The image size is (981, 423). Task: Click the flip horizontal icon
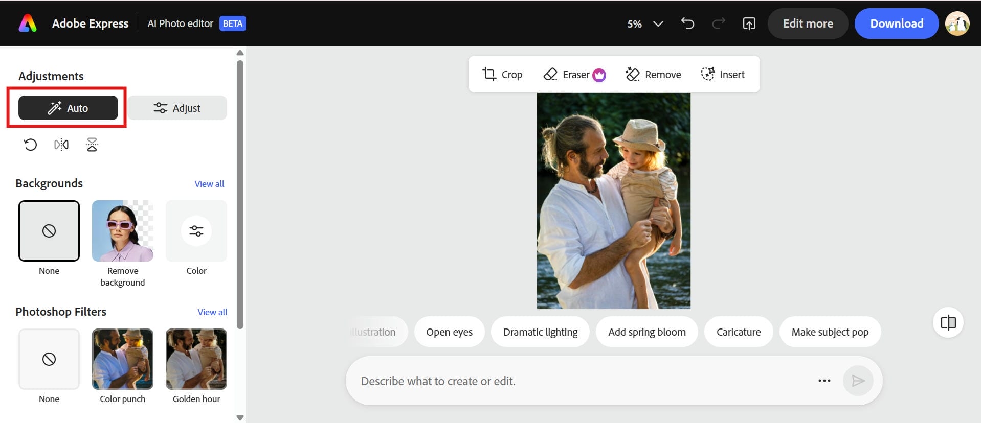coord(61,145)
